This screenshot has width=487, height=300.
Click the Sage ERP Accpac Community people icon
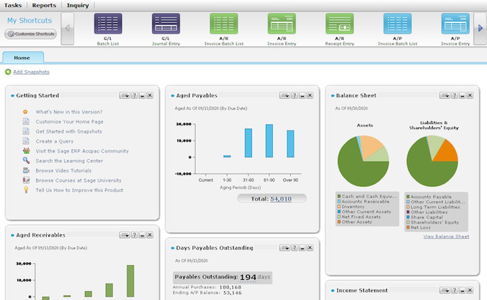click(x=26, y=151)
